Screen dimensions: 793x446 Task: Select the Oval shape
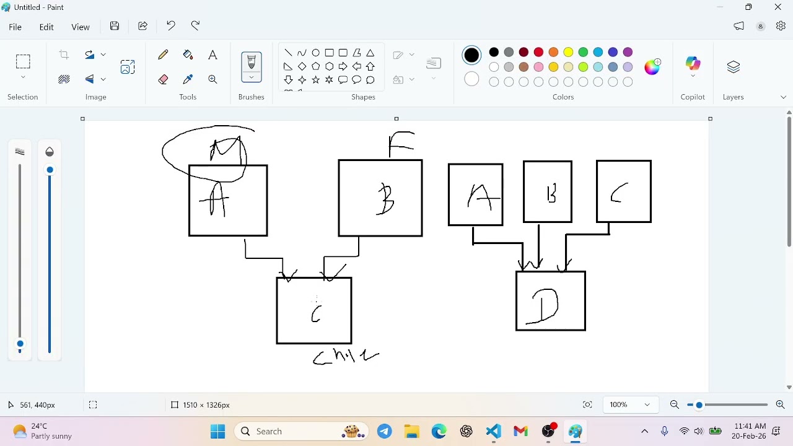[316, 53]
